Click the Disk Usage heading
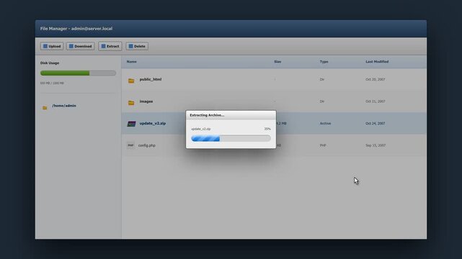Image resolution: width=462 pixels, height=259 pixels. point(50,63)
